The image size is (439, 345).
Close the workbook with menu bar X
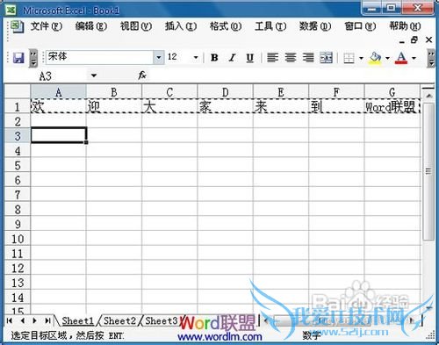click(428, 40)
